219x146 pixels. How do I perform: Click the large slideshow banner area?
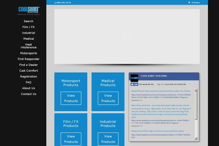pyautogui.click(x=127, y=36)
